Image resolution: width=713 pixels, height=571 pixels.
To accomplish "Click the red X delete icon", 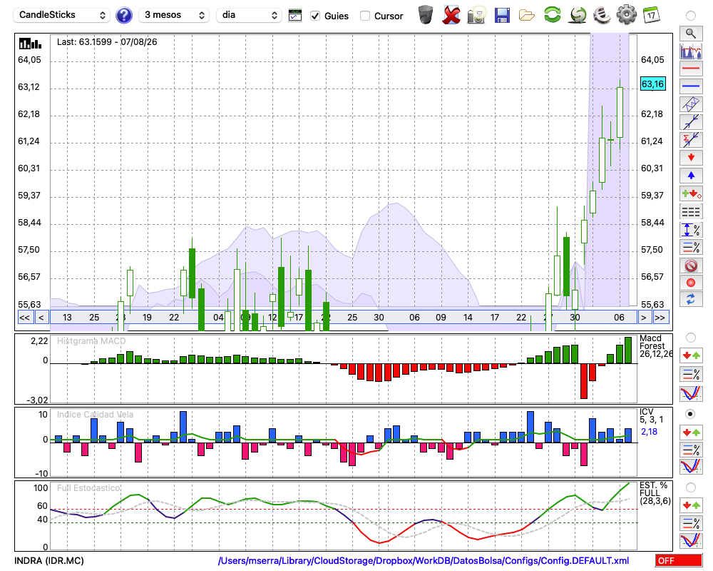I will click(x=451, y=15).
